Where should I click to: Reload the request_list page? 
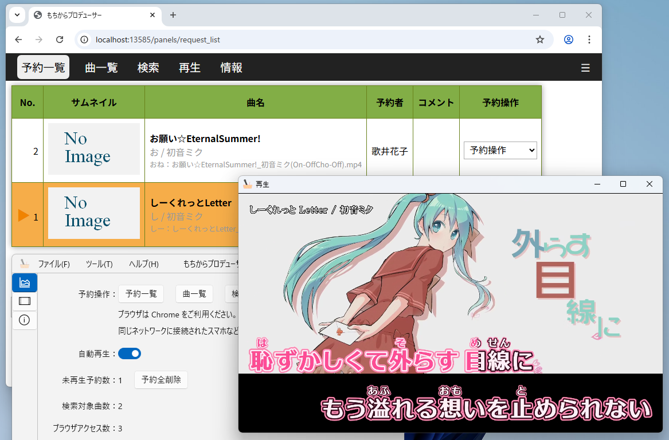click(x=60, y=40)
